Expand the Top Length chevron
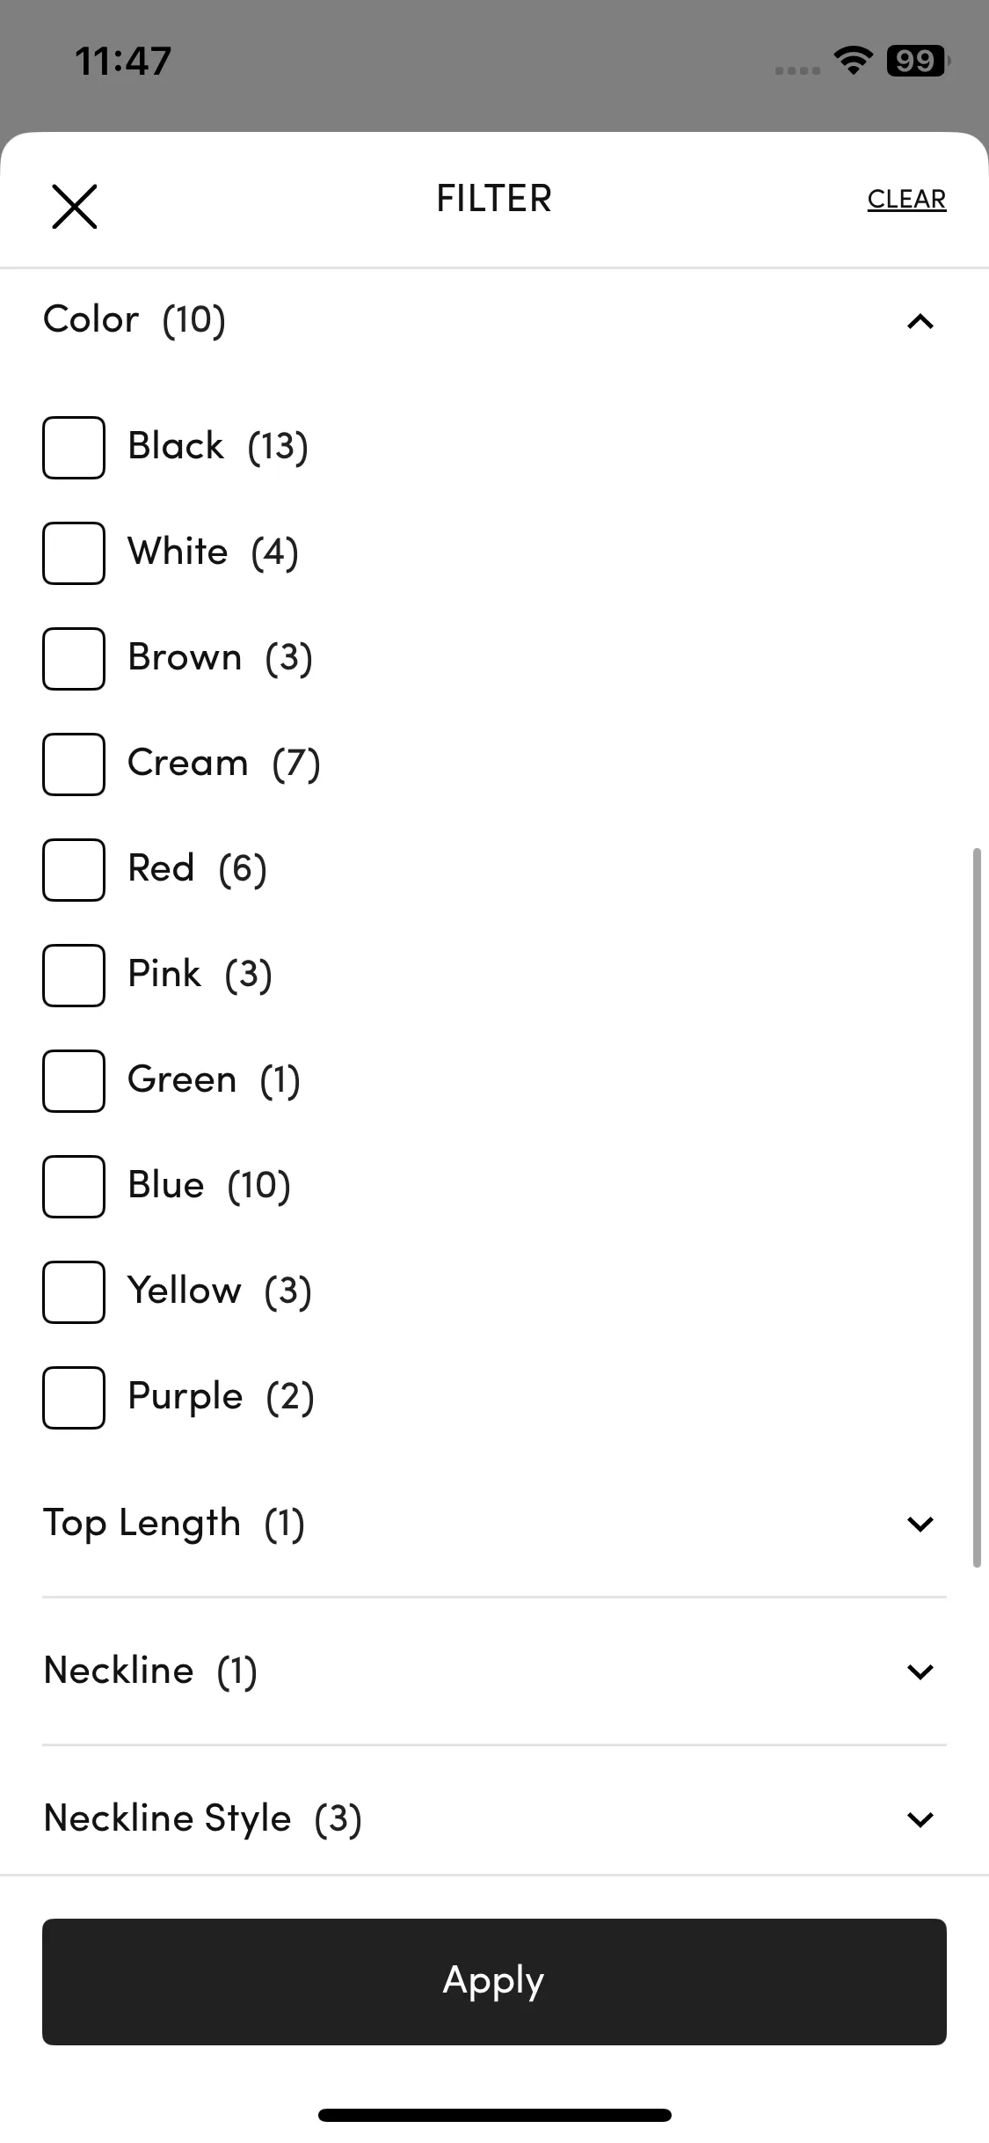 [920, 1524]
